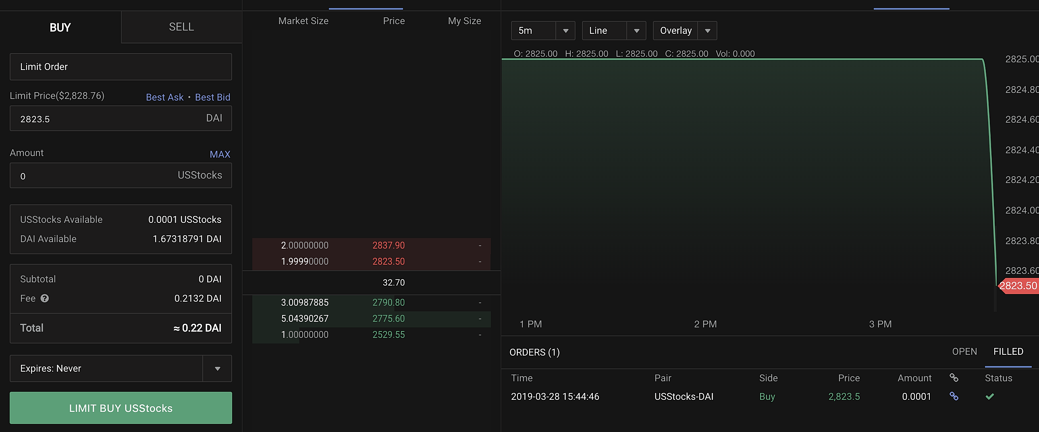The width and height of the screenshot is (1039, 432).
Task: Click the Fee help question-mark icon
Action: click(45, 298)
